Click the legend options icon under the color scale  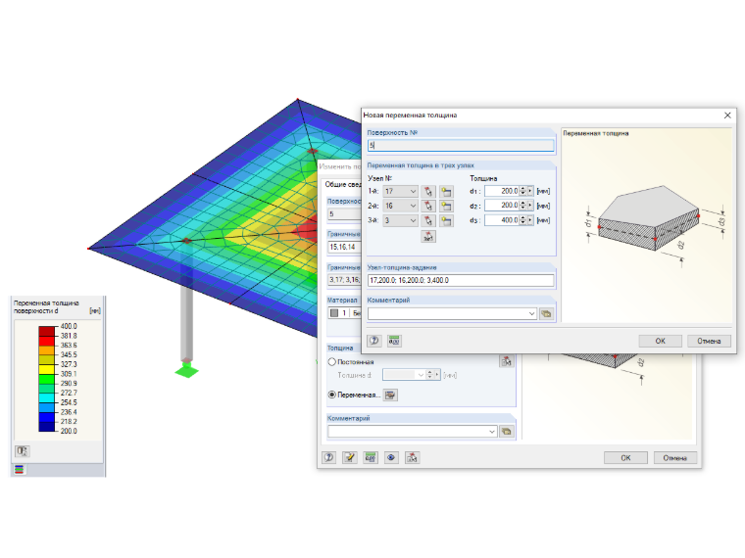pyautogui.click(x=23, y=450)
